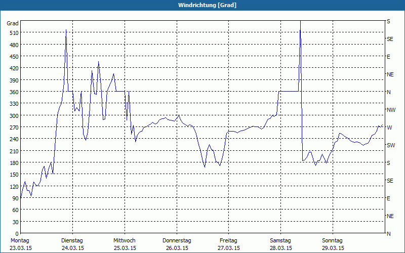This screenshot has height=253, width=405.
Task: Select the date 24.03.15
Action: tap(73, 248)
